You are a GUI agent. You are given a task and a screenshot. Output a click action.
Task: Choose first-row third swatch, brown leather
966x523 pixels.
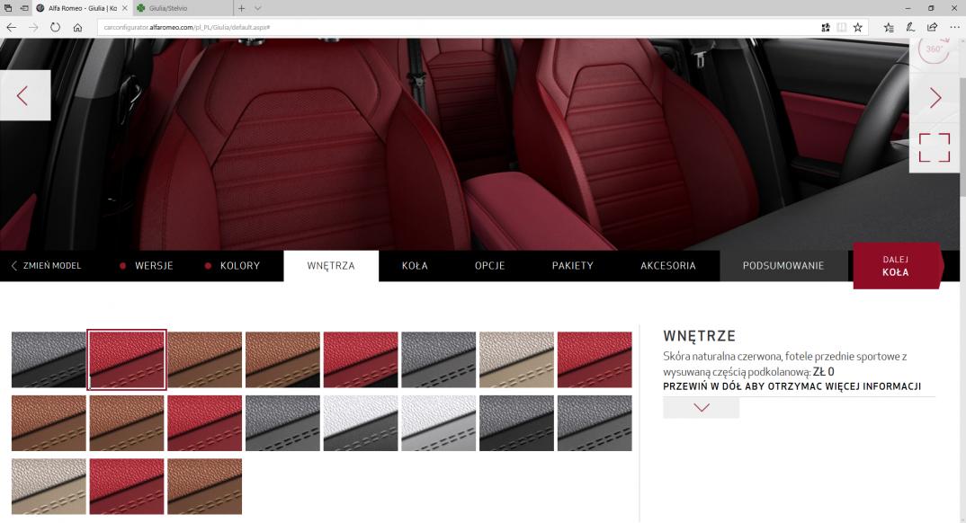(204, 360)
